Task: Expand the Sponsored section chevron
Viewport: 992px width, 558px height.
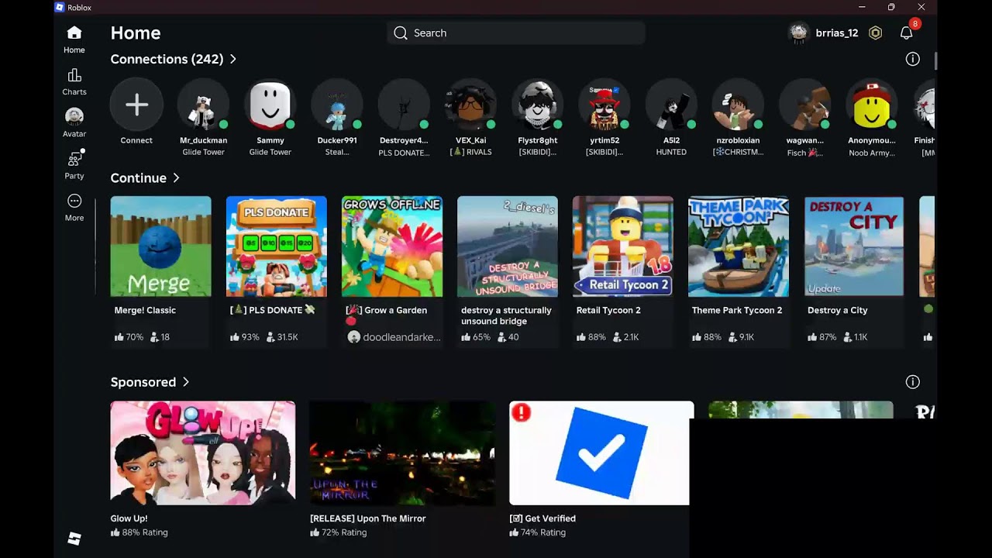Action: (x=186, y=382)
